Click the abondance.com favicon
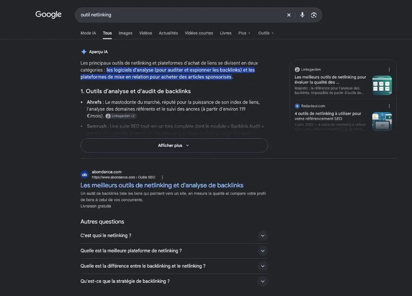 85,175
